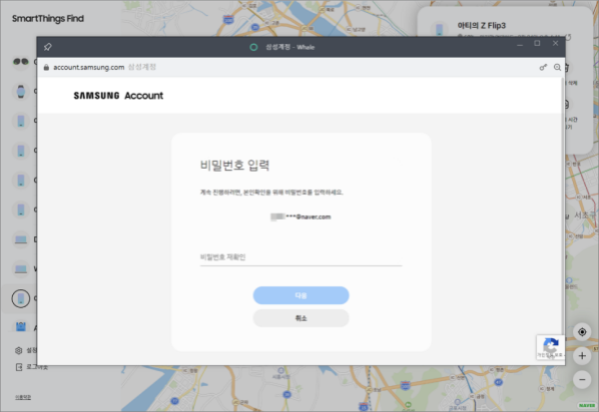Select the watch device in SmartThings sidebar
This screenshot has width=599, height=412.
click(21, 91)
